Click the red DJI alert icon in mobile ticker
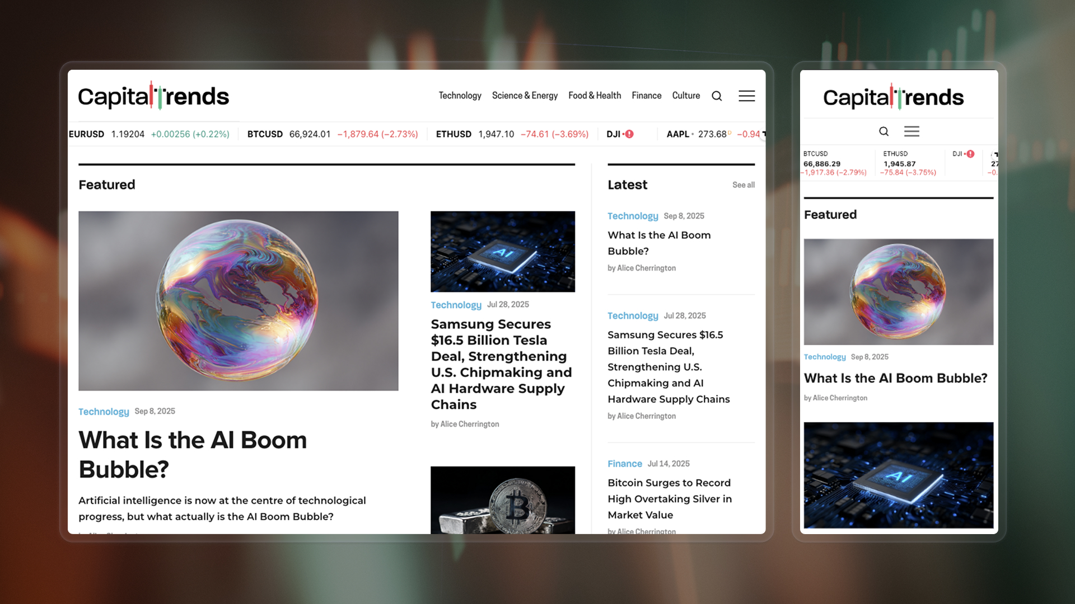The image size is (1075, 604). (970, 154)
